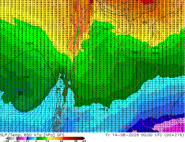The height and width of the screenshot is (142, 185).
Task: Click the '1008' isobar label
Action: (26, 77)
